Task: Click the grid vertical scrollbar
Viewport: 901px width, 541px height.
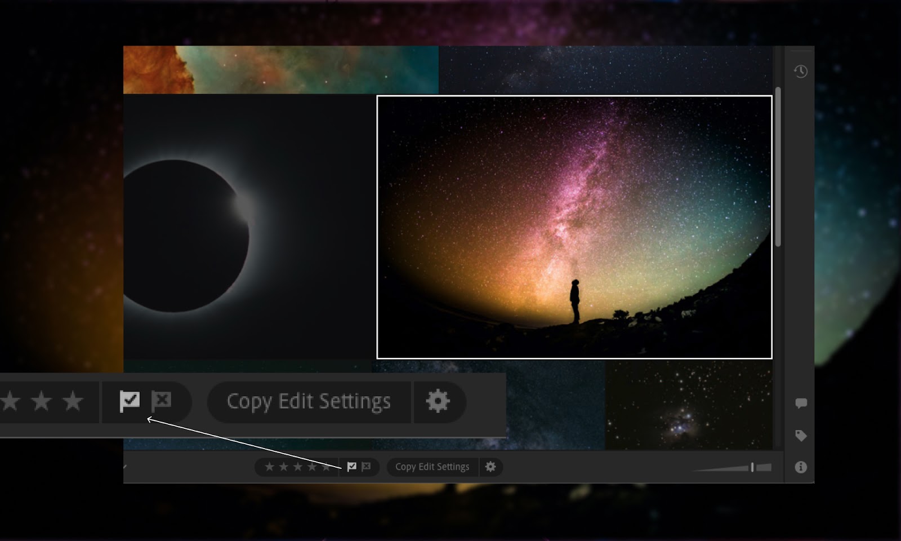Action: (778, 167)
